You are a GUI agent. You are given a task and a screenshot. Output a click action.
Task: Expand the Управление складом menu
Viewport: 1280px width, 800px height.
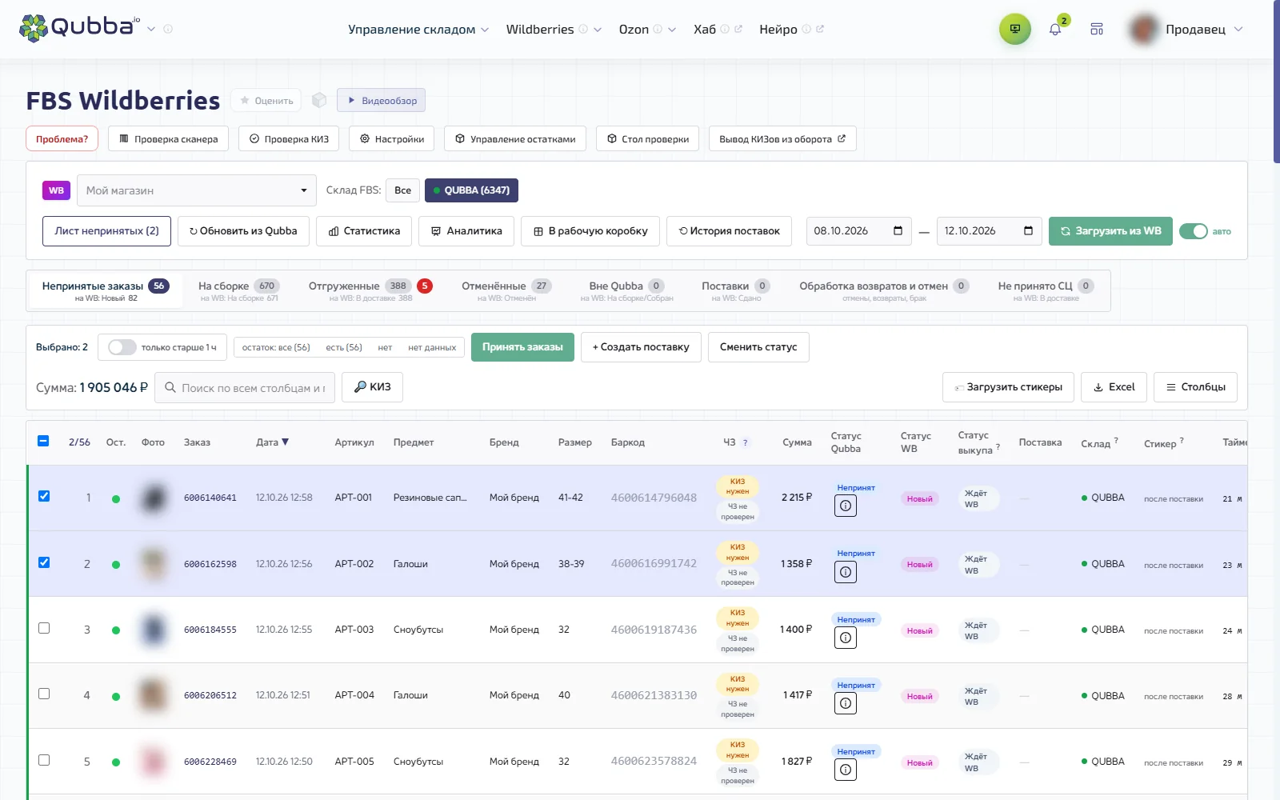click(418, 30)
